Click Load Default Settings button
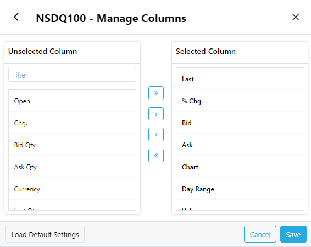311x247 pixels. point(45,234)
